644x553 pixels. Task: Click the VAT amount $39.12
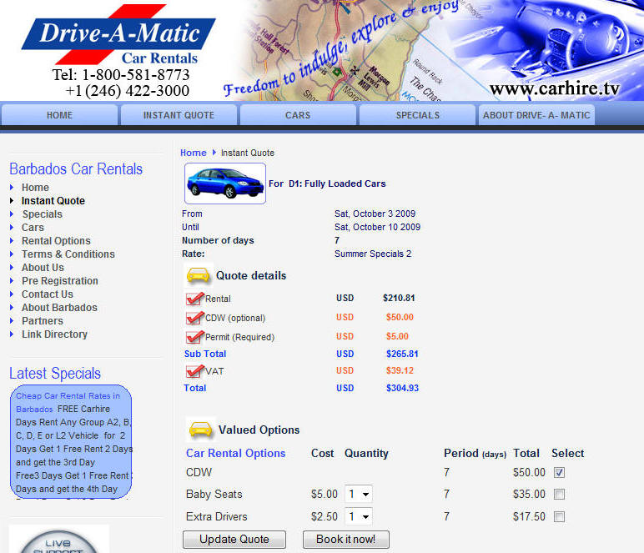[x=400, y=370]
